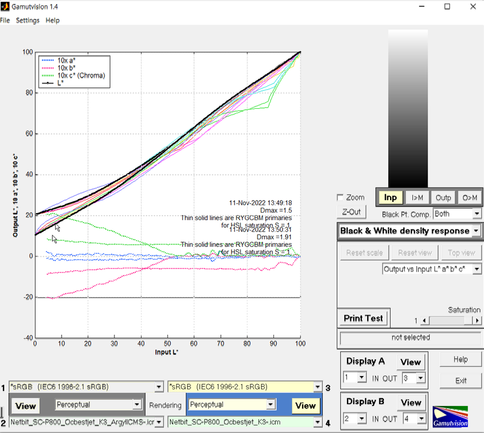The image size is (484, 433).
Task: Click the Display A View button
Action: (410, 362)
